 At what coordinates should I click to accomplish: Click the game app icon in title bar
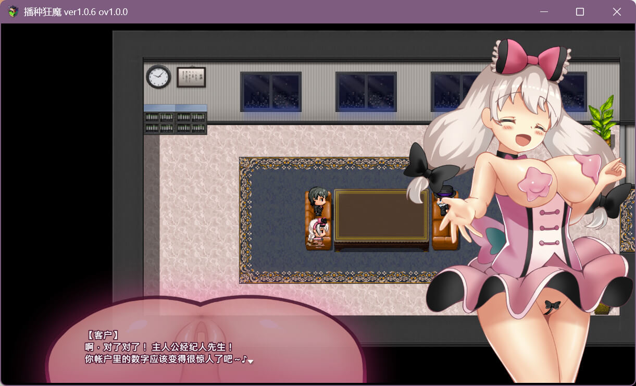[x=13, y=11]
